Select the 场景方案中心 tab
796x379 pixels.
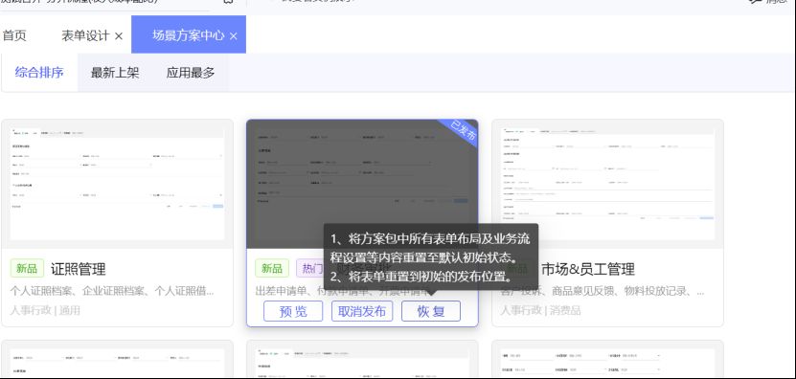[x=188, y=35]
